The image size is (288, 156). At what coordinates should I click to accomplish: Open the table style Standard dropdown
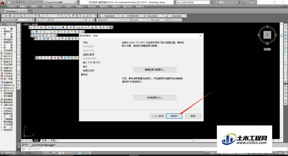(163, 16)
